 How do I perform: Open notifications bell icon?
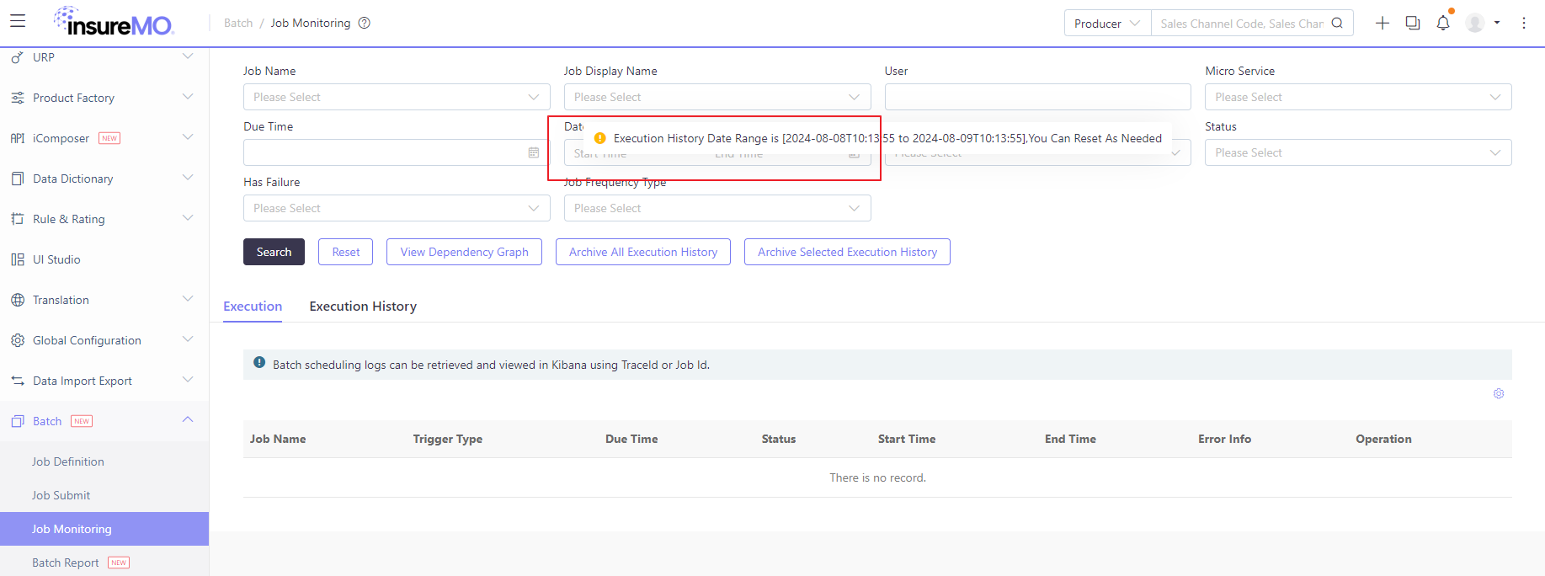pyautogui.click(x=1443, y=23)
